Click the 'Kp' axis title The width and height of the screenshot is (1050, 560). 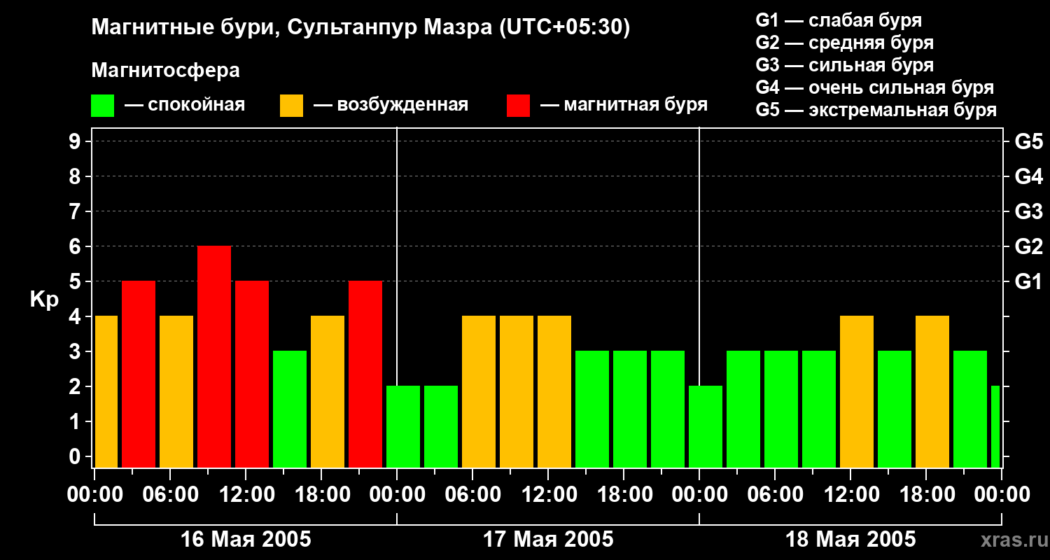[x=44, y=300]
